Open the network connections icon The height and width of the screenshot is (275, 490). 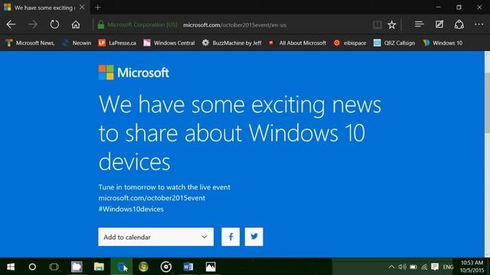pos(423,267)
